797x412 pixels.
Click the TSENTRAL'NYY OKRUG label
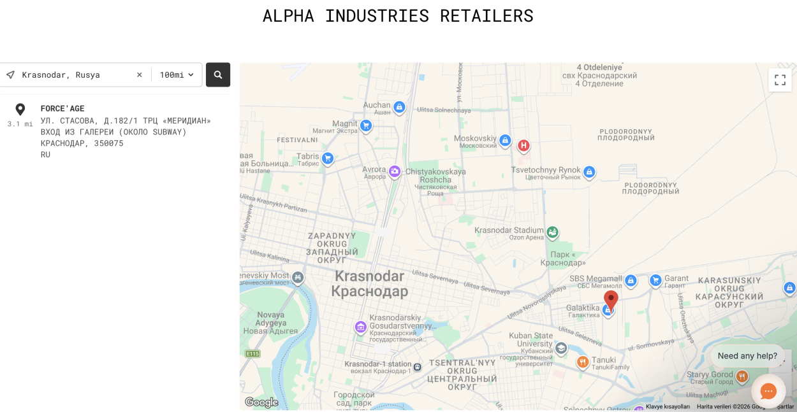(462, 374)
